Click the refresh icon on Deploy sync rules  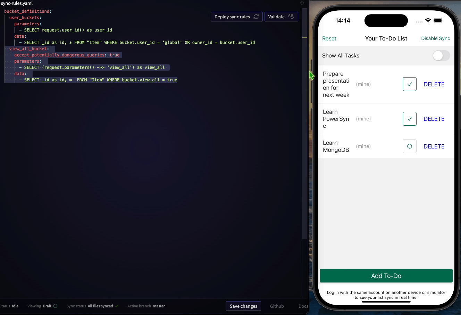(x=257, y=16)
